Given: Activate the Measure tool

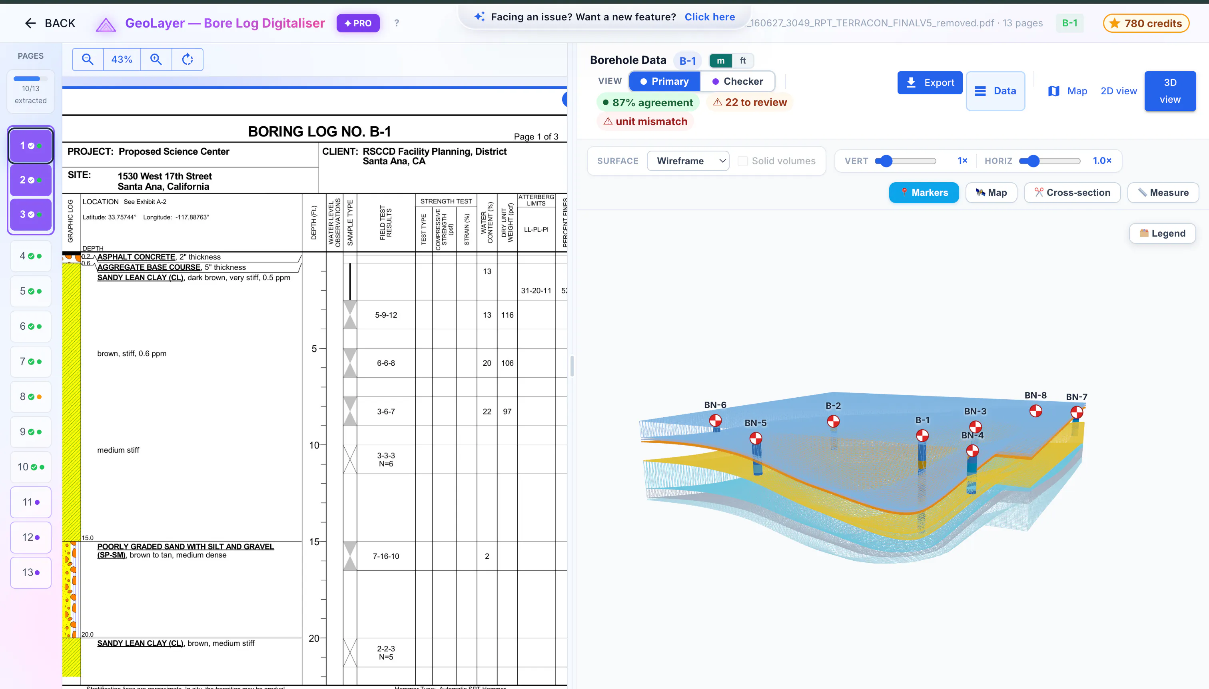Looking at the screenshot, I should [x=1163, y=193].
